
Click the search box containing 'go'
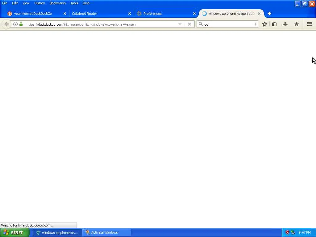(x=228, y=24)
